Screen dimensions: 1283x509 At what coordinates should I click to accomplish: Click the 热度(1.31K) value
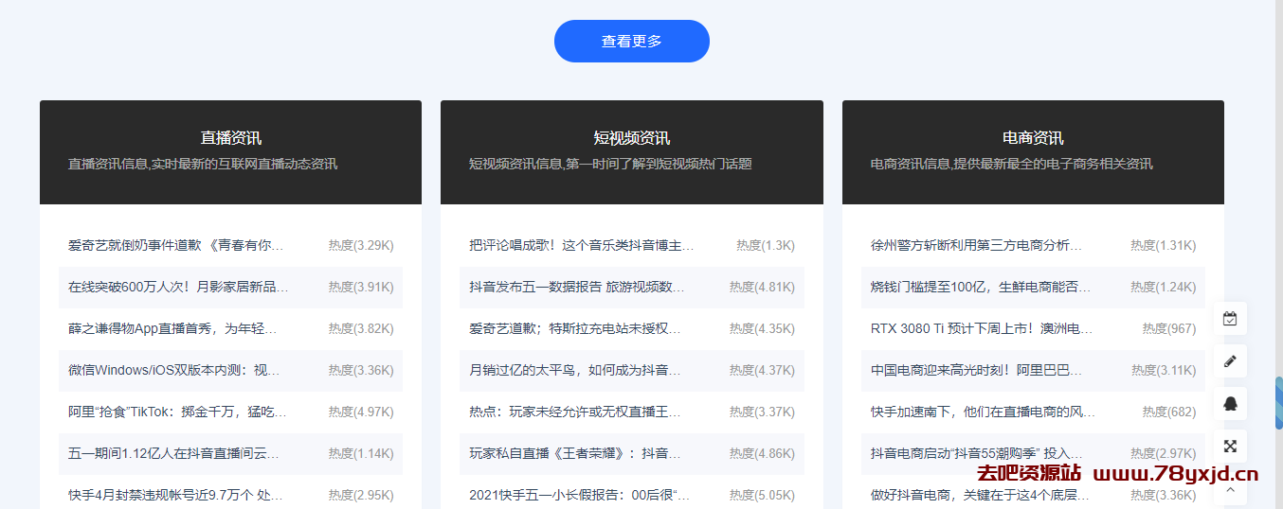coord(1163,245)
